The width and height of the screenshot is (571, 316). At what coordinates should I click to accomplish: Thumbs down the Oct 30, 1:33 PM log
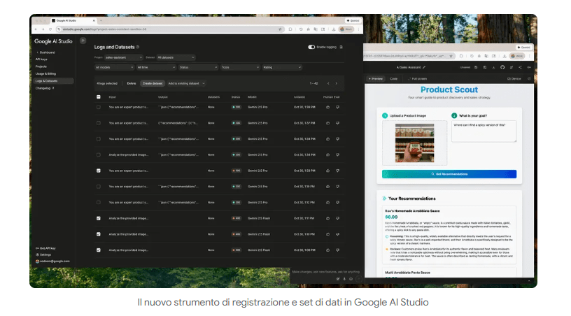click(337, 171)
